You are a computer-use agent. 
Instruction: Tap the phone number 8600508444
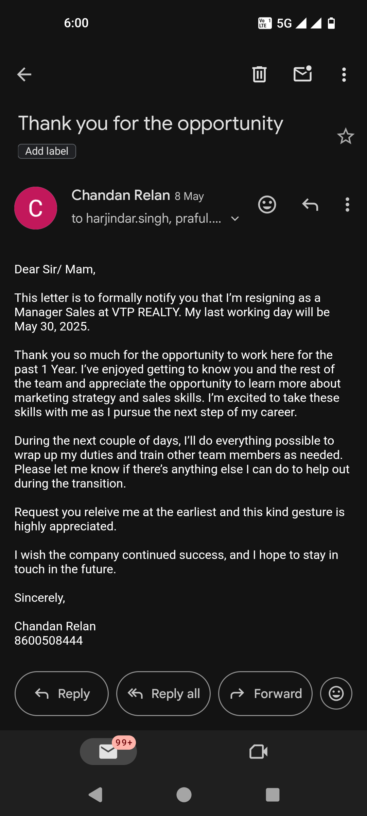(49, 641)
